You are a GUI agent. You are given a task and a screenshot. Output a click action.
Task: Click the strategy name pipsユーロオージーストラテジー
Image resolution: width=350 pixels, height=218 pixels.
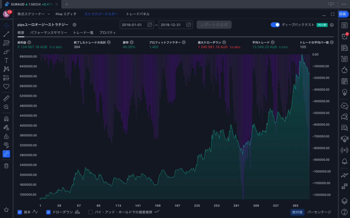tap(43, 25)
